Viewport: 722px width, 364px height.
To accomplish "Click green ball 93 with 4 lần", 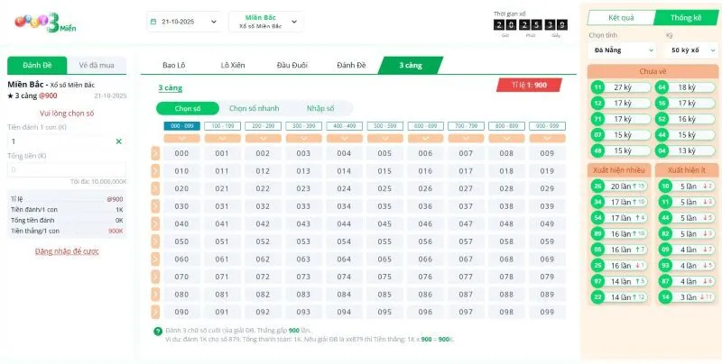I will [665, 266].
